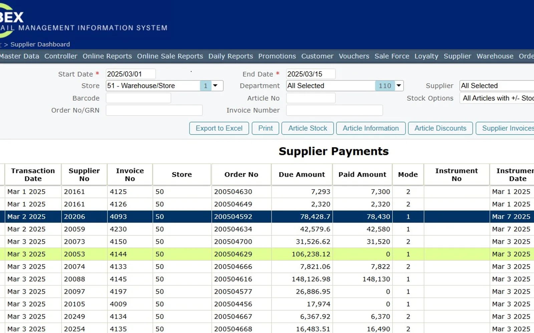
Task: Sort by Instrument No column header
Action: 457,174
